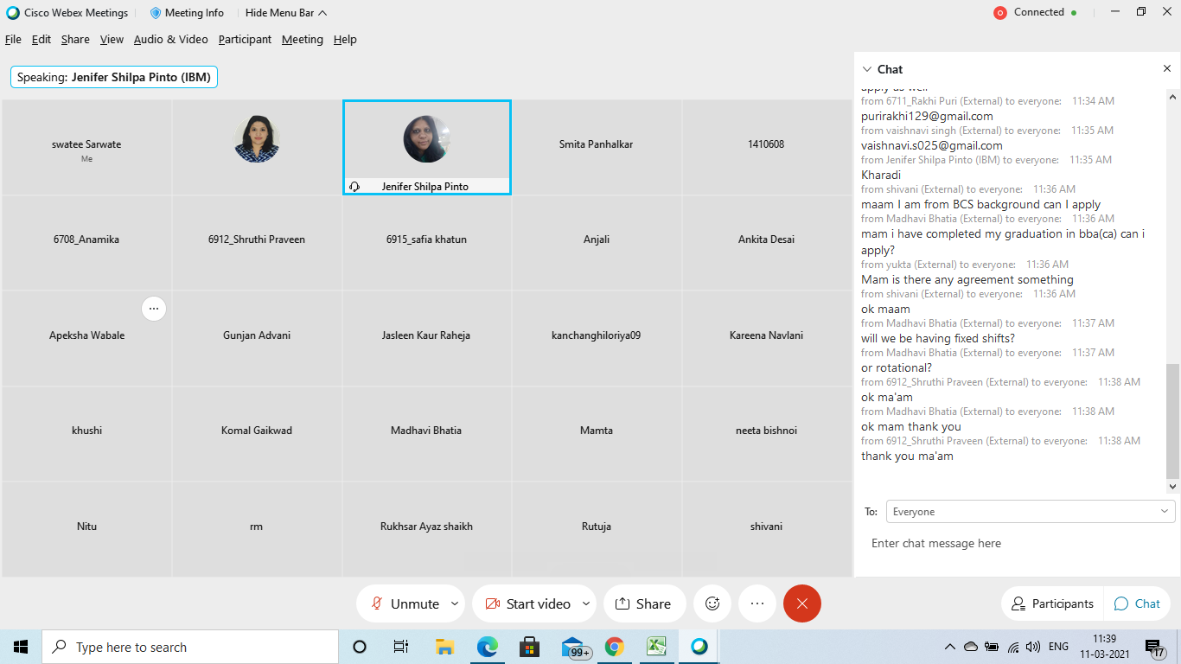This screenshot has width=1181, height=664.
Task: Open the Participant menu
Action: (245, 40)
